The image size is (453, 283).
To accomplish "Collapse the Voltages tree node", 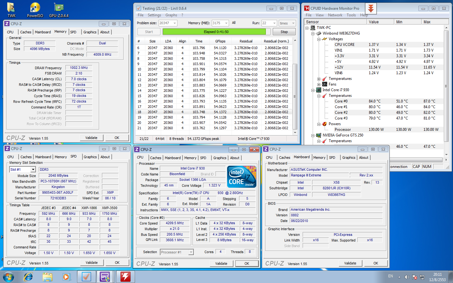I will coord(319,39).
